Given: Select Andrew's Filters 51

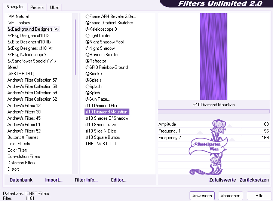Looking at the screenshot, I should pos(24,125).
